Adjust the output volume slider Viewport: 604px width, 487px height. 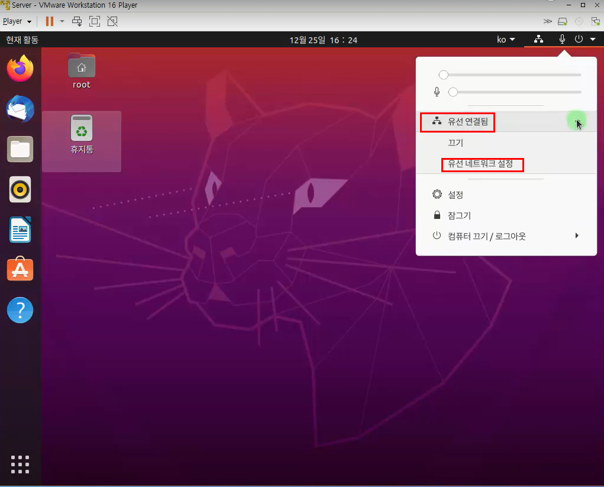pos(509,75)
